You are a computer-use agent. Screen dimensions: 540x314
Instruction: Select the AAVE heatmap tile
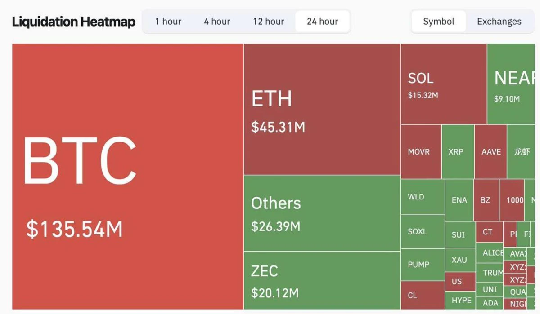490,151
